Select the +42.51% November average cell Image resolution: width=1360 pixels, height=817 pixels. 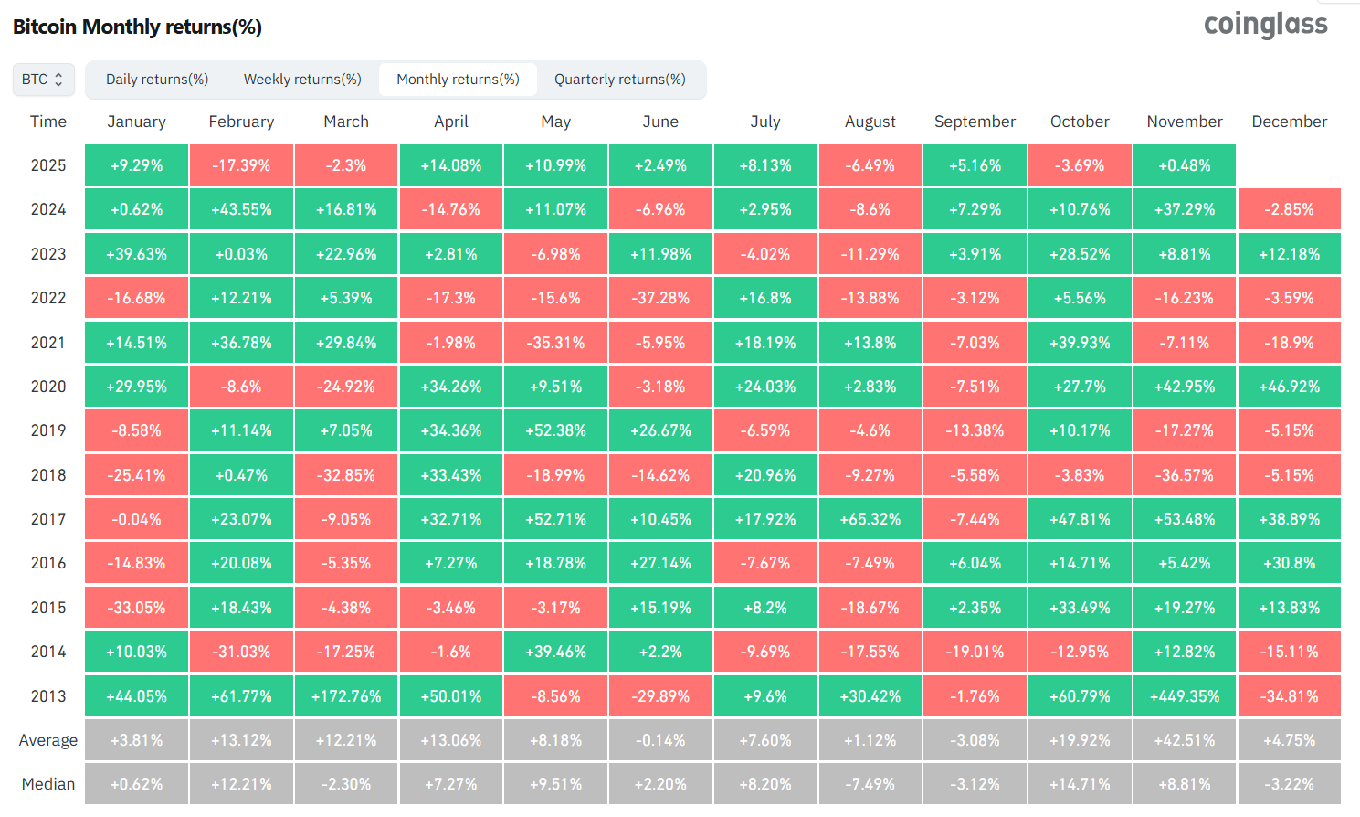pyautogui.click(x=1185, y=740)
